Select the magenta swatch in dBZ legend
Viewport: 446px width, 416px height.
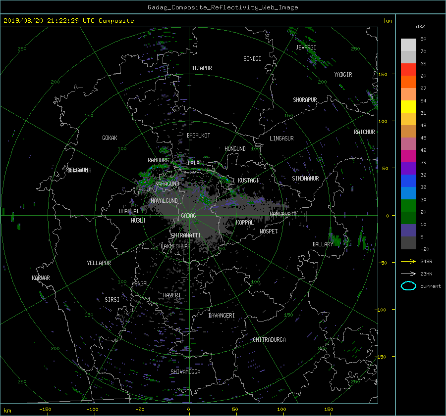coord(408,156)
